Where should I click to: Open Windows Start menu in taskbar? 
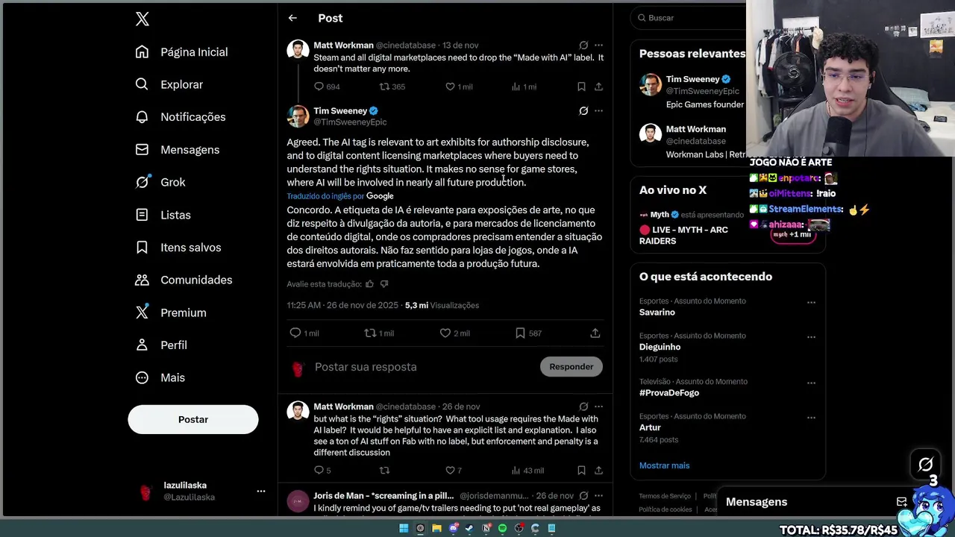tap(404, 528)
